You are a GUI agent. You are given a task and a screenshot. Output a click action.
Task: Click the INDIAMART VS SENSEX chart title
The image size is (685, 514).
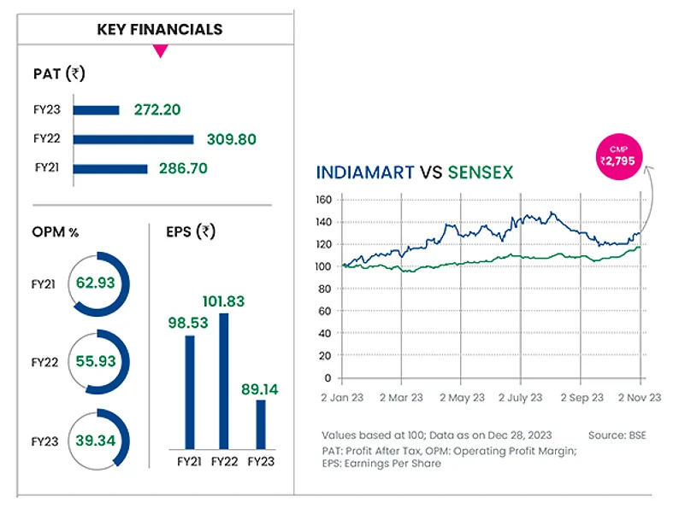point(414,173)
